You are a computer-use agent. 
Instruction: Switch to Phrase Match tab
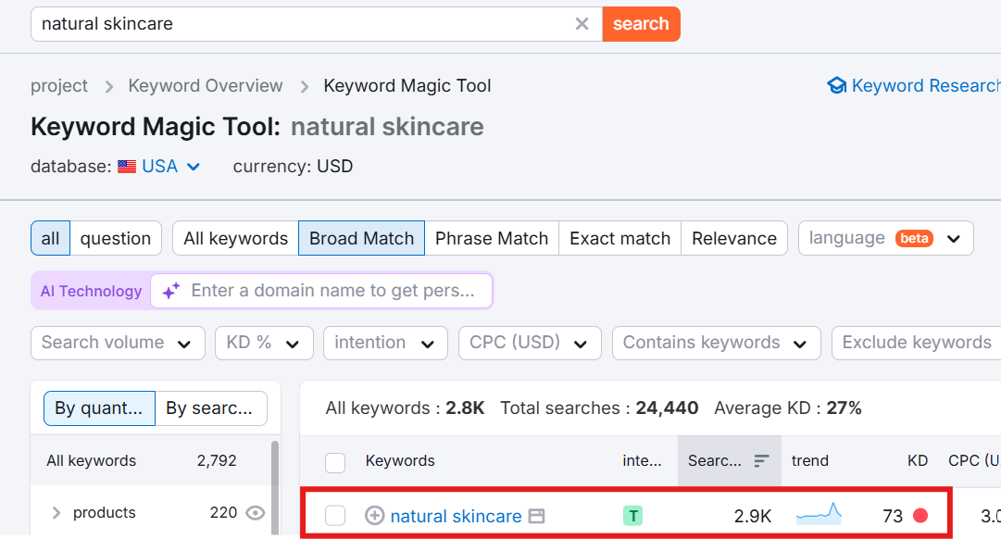tap(492, 238)
